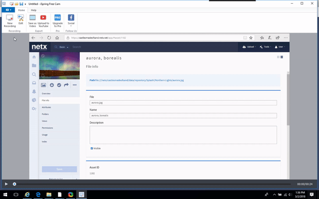Toggle the Visible checkbox
This screenshot has height=199, width=319.
(92, 148)
